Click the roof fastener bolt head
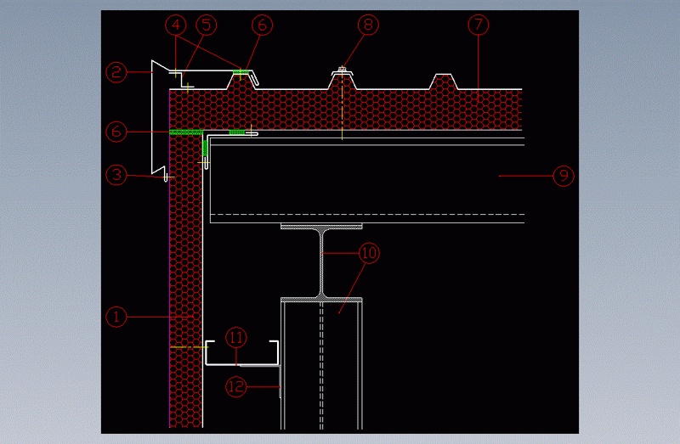 (341, 69)
